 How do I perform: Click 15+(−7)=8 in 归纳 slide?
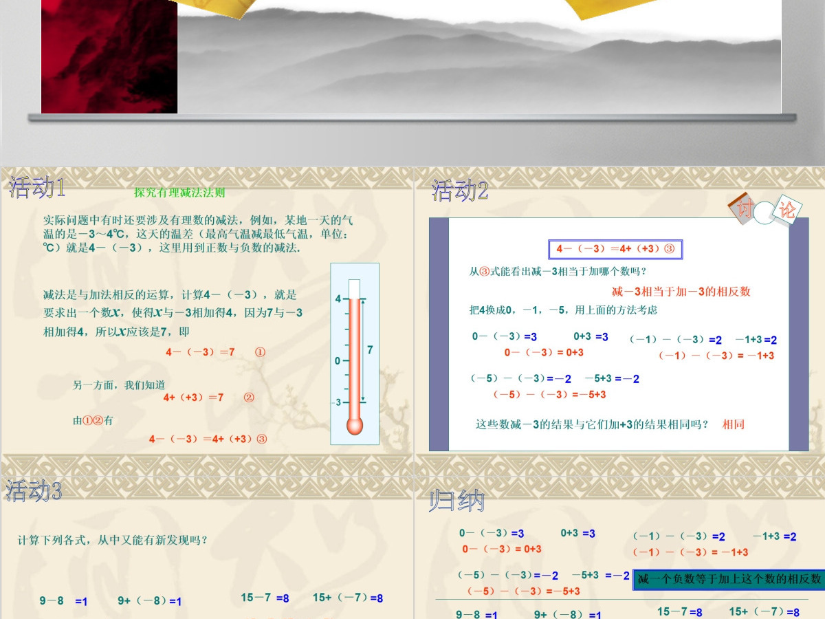pos(764,612)
